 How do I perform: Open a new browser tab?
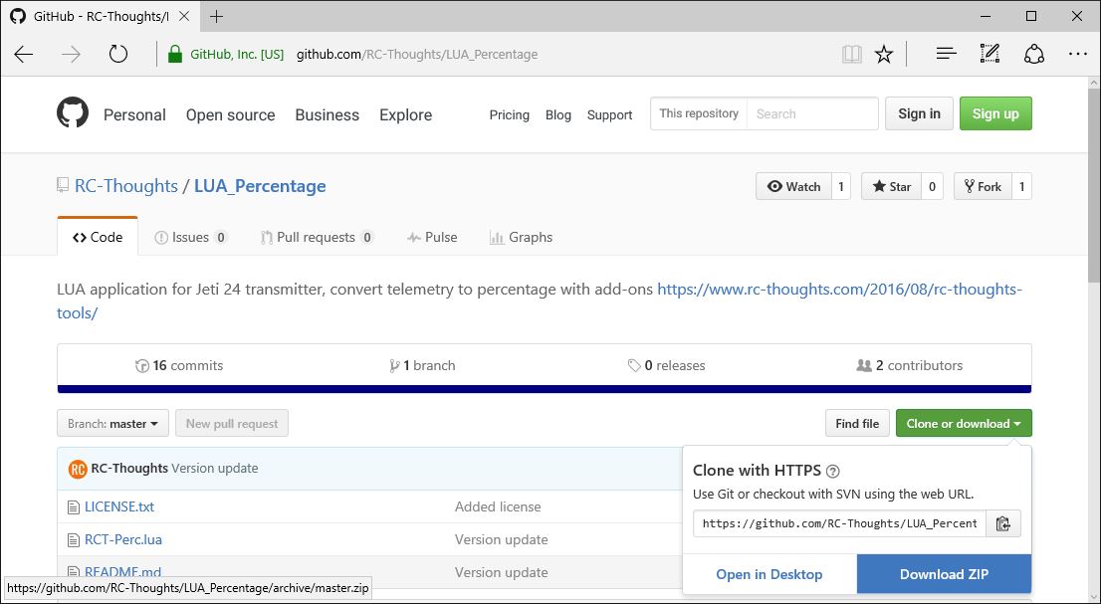tap(216, 17)
